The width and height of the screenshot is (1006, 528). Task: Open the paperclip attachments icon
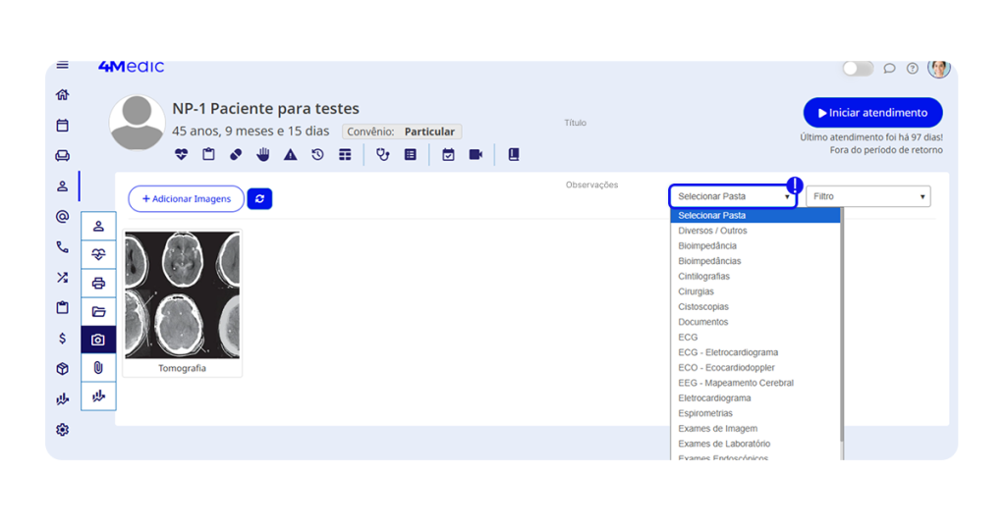pos(98,367)
